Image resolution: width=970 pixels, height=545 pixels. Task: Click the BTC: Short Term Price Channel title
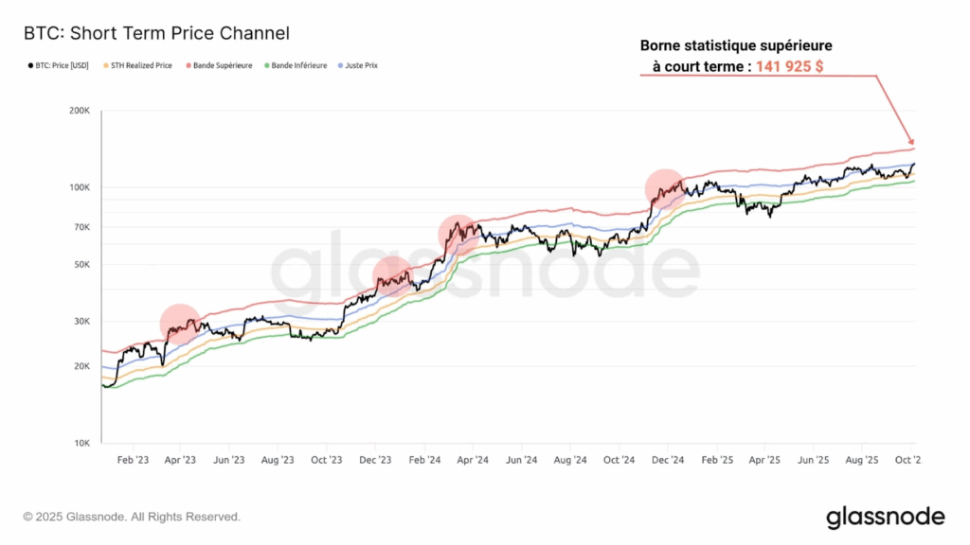tap(156, 33)
